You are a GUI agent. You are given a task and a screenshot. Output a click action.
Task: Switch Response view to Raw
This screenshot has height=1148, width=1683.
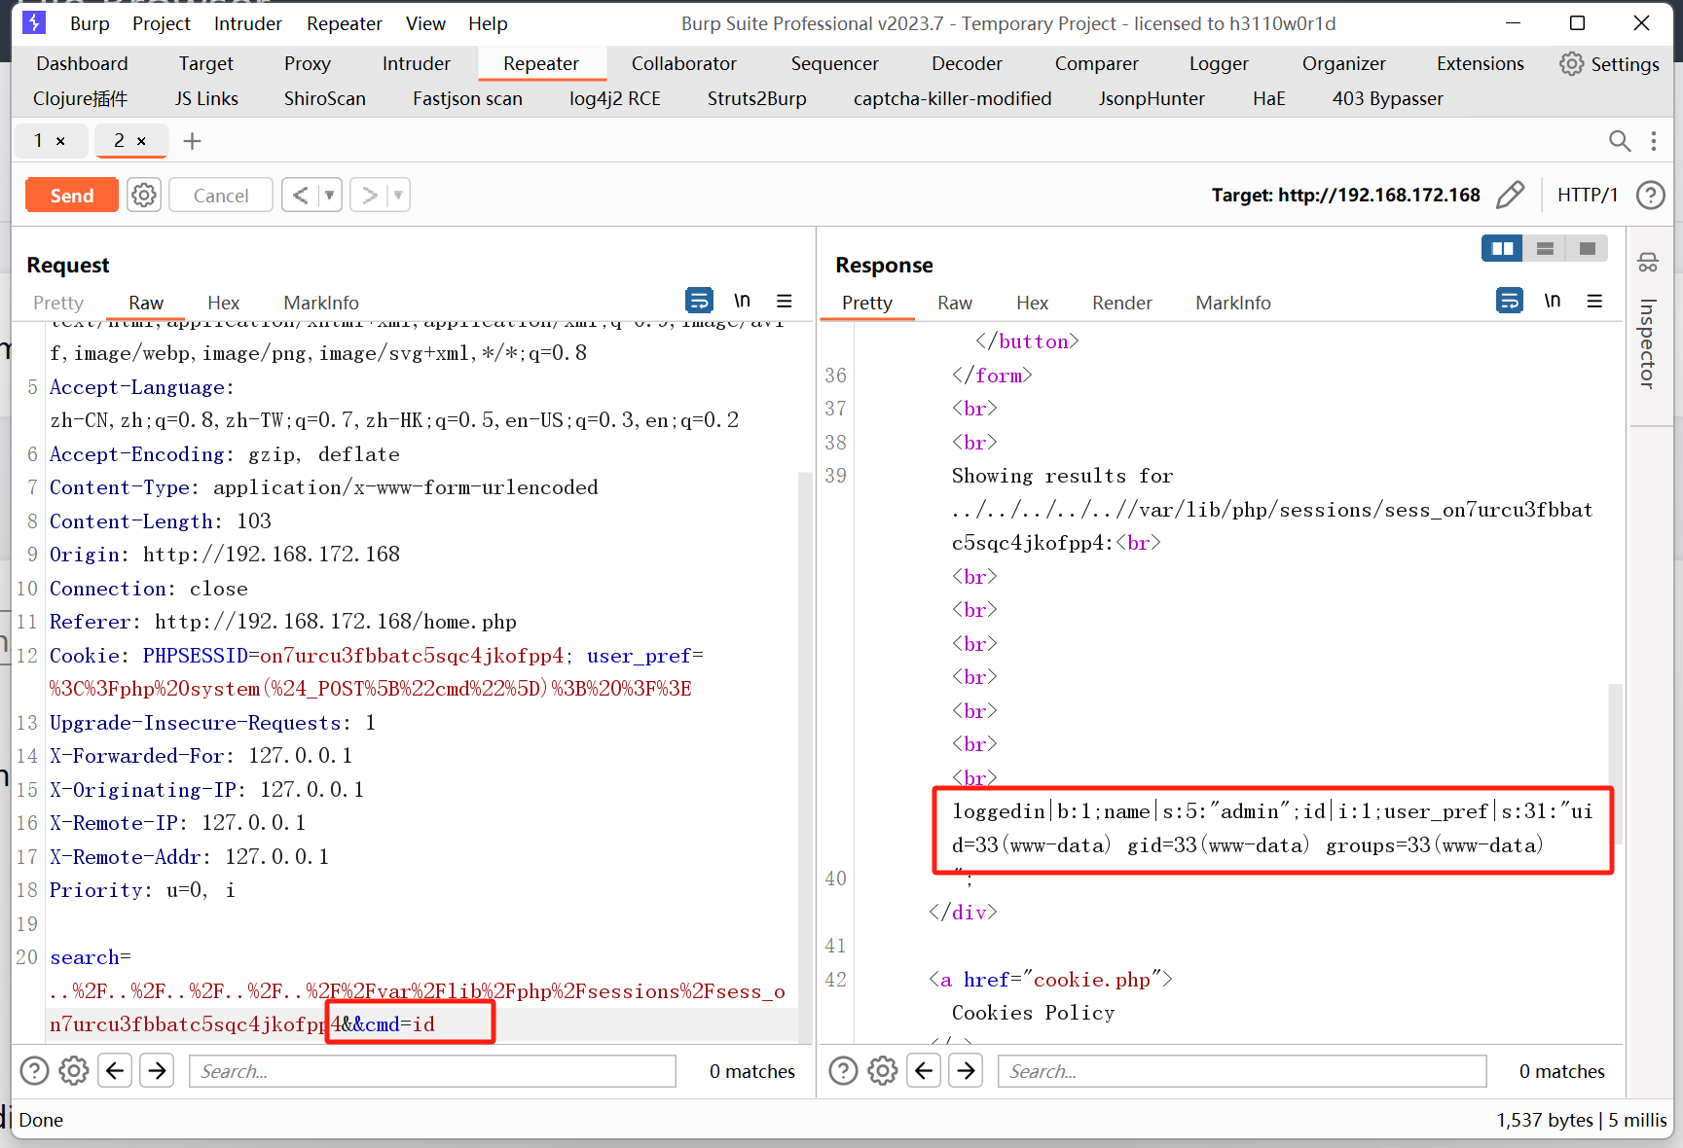[955, 303]
